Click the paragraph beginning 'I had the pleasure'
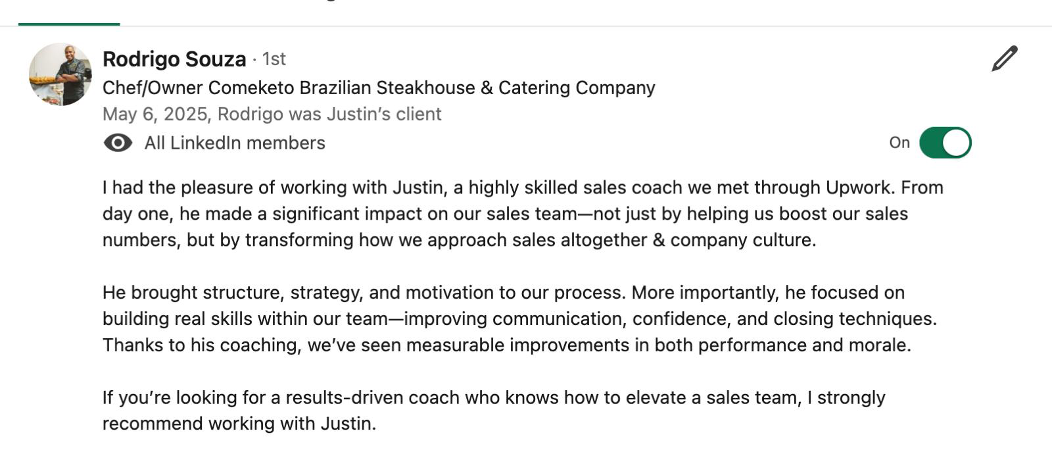The image size is (1052, 450). 523,214
